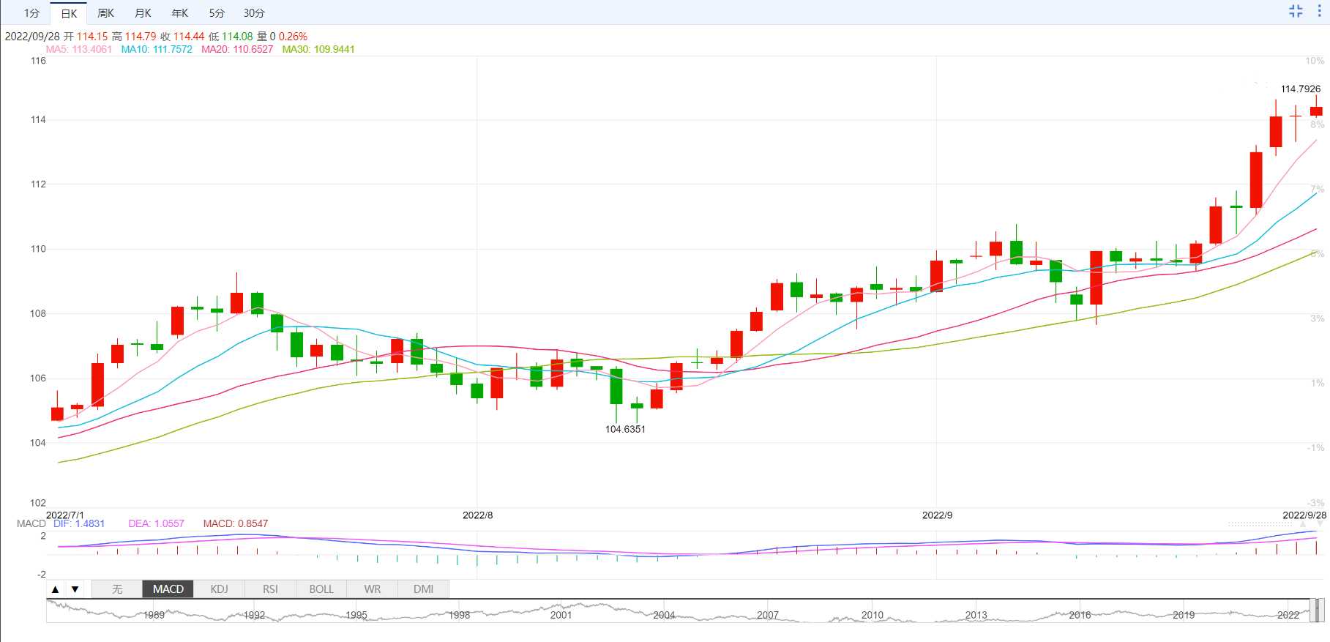Screen dimensions: 1330x642
Task: Switch to the 1分 chart tab
Action: (31, 13)
